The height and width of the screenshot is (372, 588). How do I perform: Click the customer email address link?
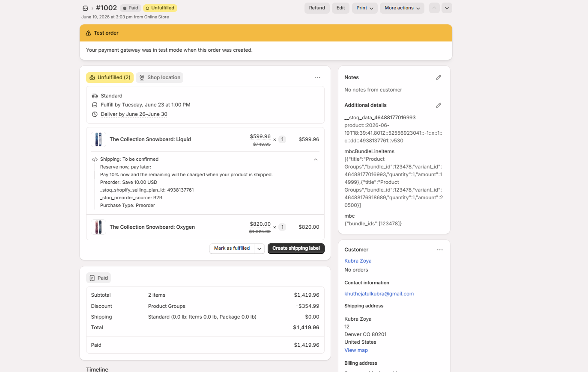point(379,294)
